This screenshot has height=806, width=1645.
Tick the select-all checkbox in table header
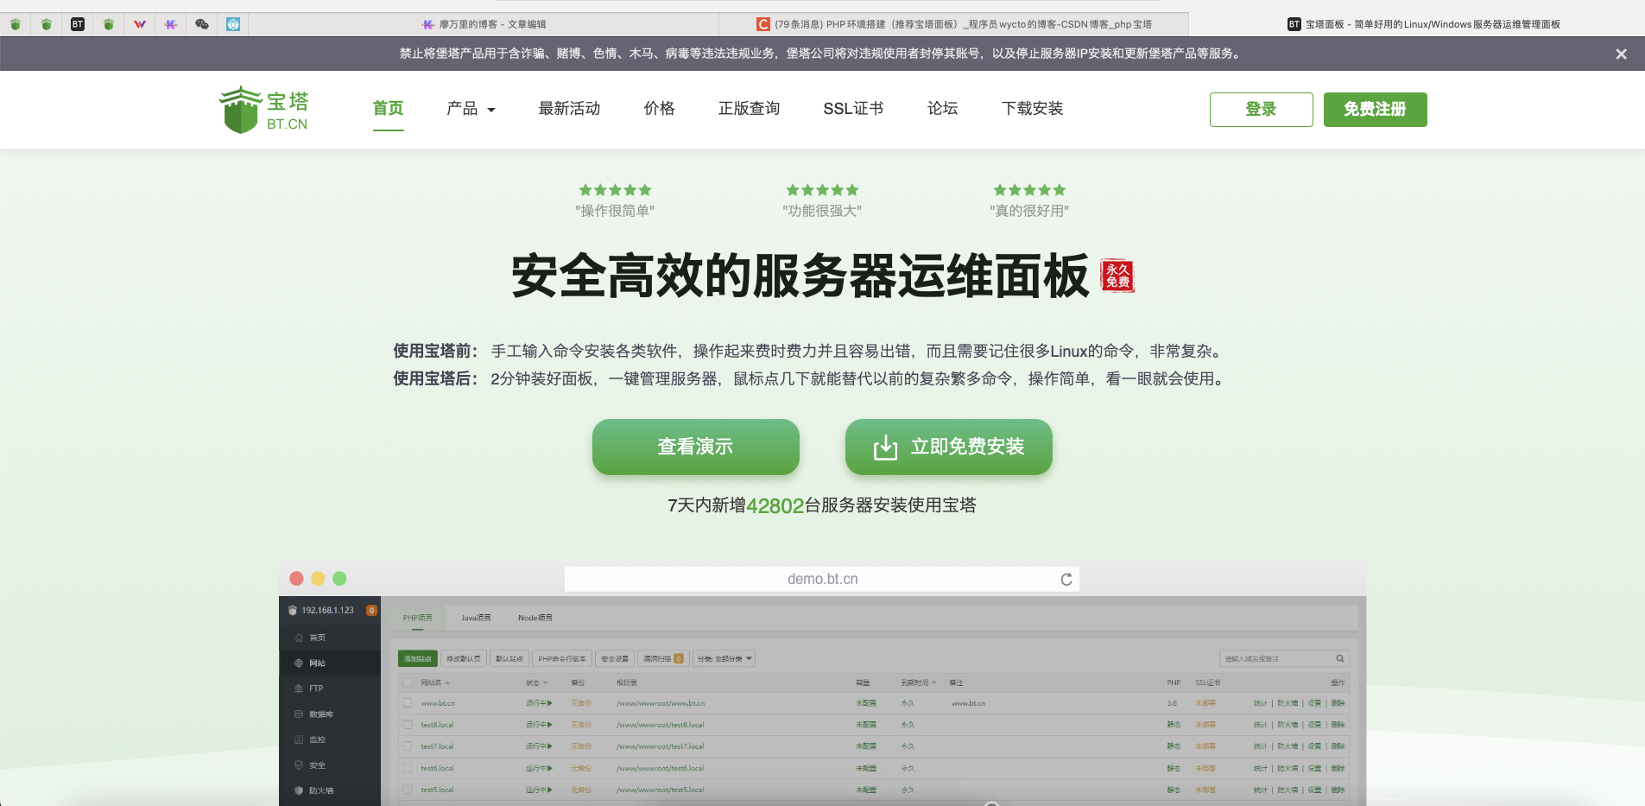point(408,682)
